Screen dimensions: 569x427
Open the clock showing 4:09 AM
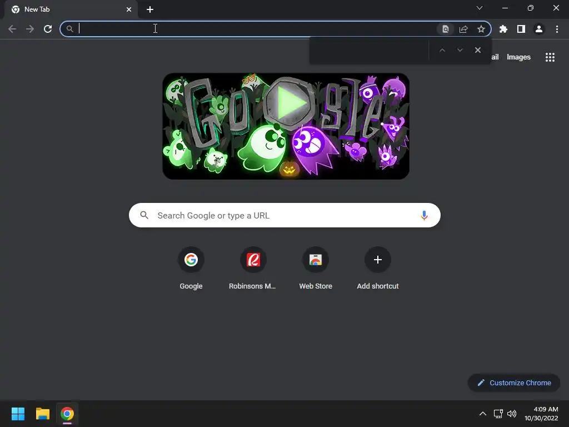coord(541,414)
